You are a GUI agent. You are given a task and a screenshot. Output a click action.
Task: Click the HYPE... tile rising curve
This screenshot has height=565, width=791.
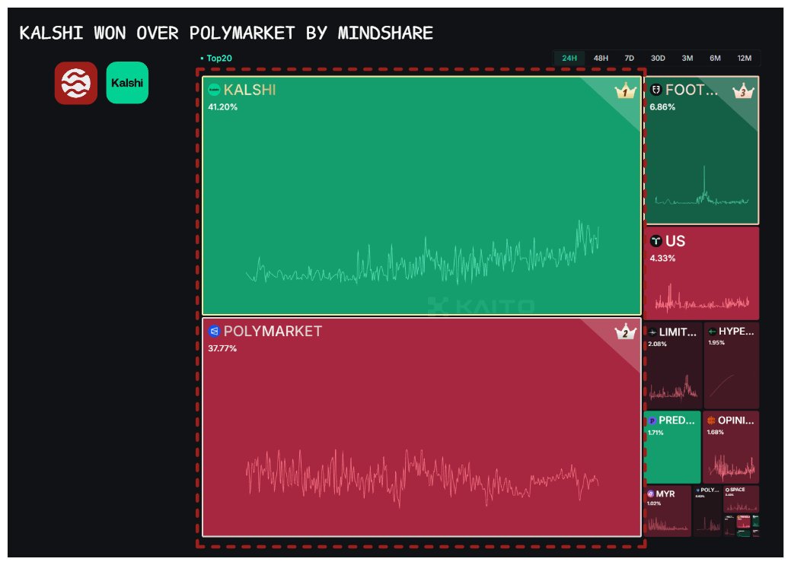pos(722,386)
